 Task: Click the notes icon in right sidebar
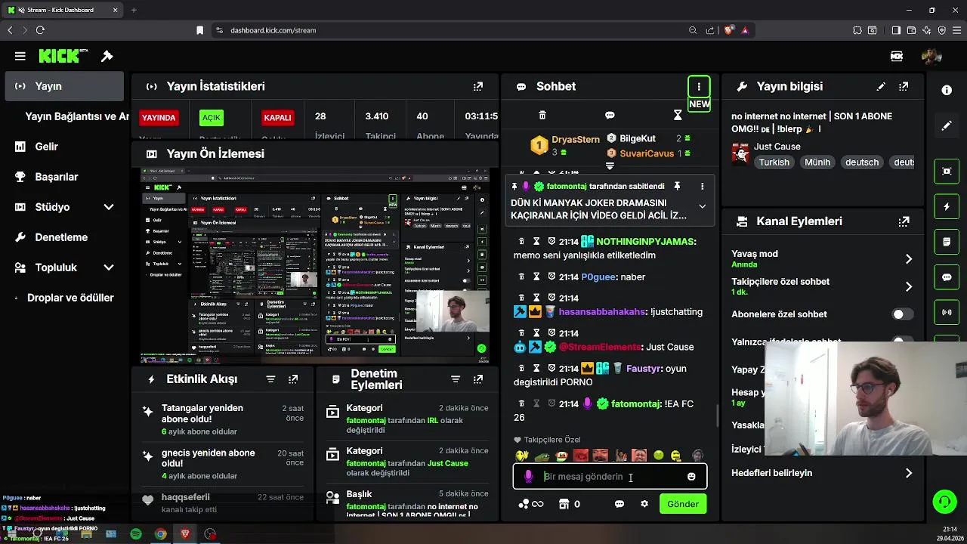947,242
